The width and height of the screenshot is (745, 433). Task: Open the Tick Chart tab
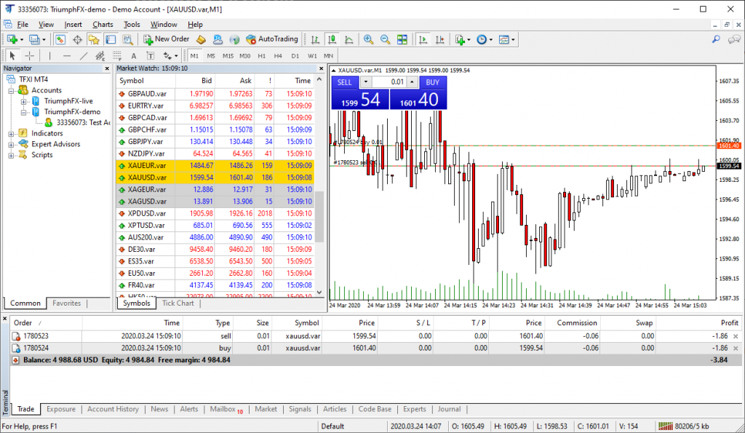click(178, 303)
